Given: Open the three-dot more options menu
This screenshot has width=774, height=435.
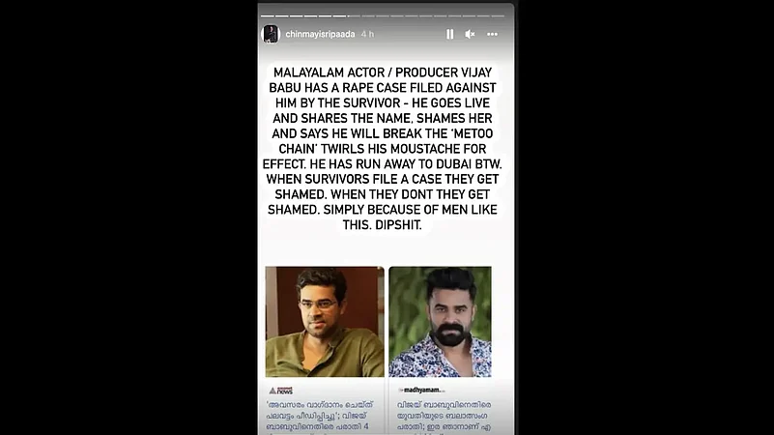Looking at the screenshot, I should 492,34.
